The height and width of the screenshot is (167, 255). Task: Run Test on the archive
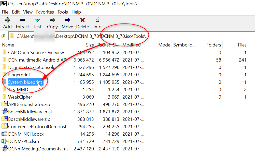tap(37, 23)
